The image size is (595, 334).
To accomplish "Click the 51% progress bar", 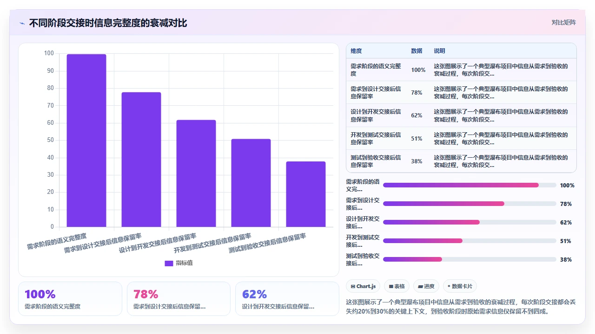I will tap(469, 241).
